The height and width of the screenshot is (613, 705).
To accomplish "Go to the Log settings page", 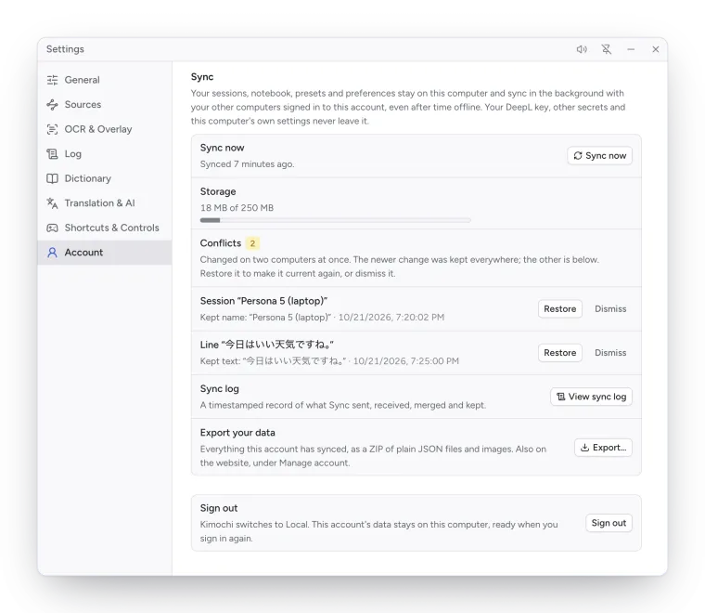I will (104, 154).
